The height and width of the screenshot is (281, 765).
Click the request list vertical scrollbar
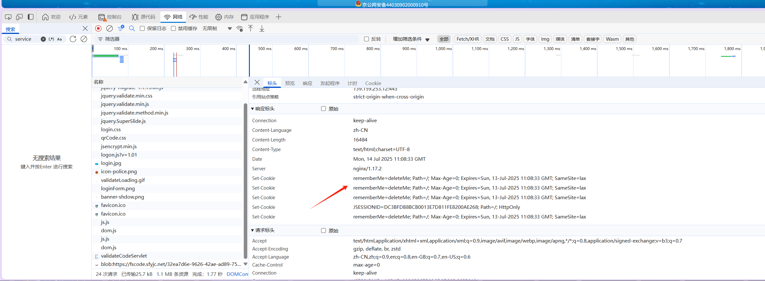pyautogui.click(x=245, y=181)
